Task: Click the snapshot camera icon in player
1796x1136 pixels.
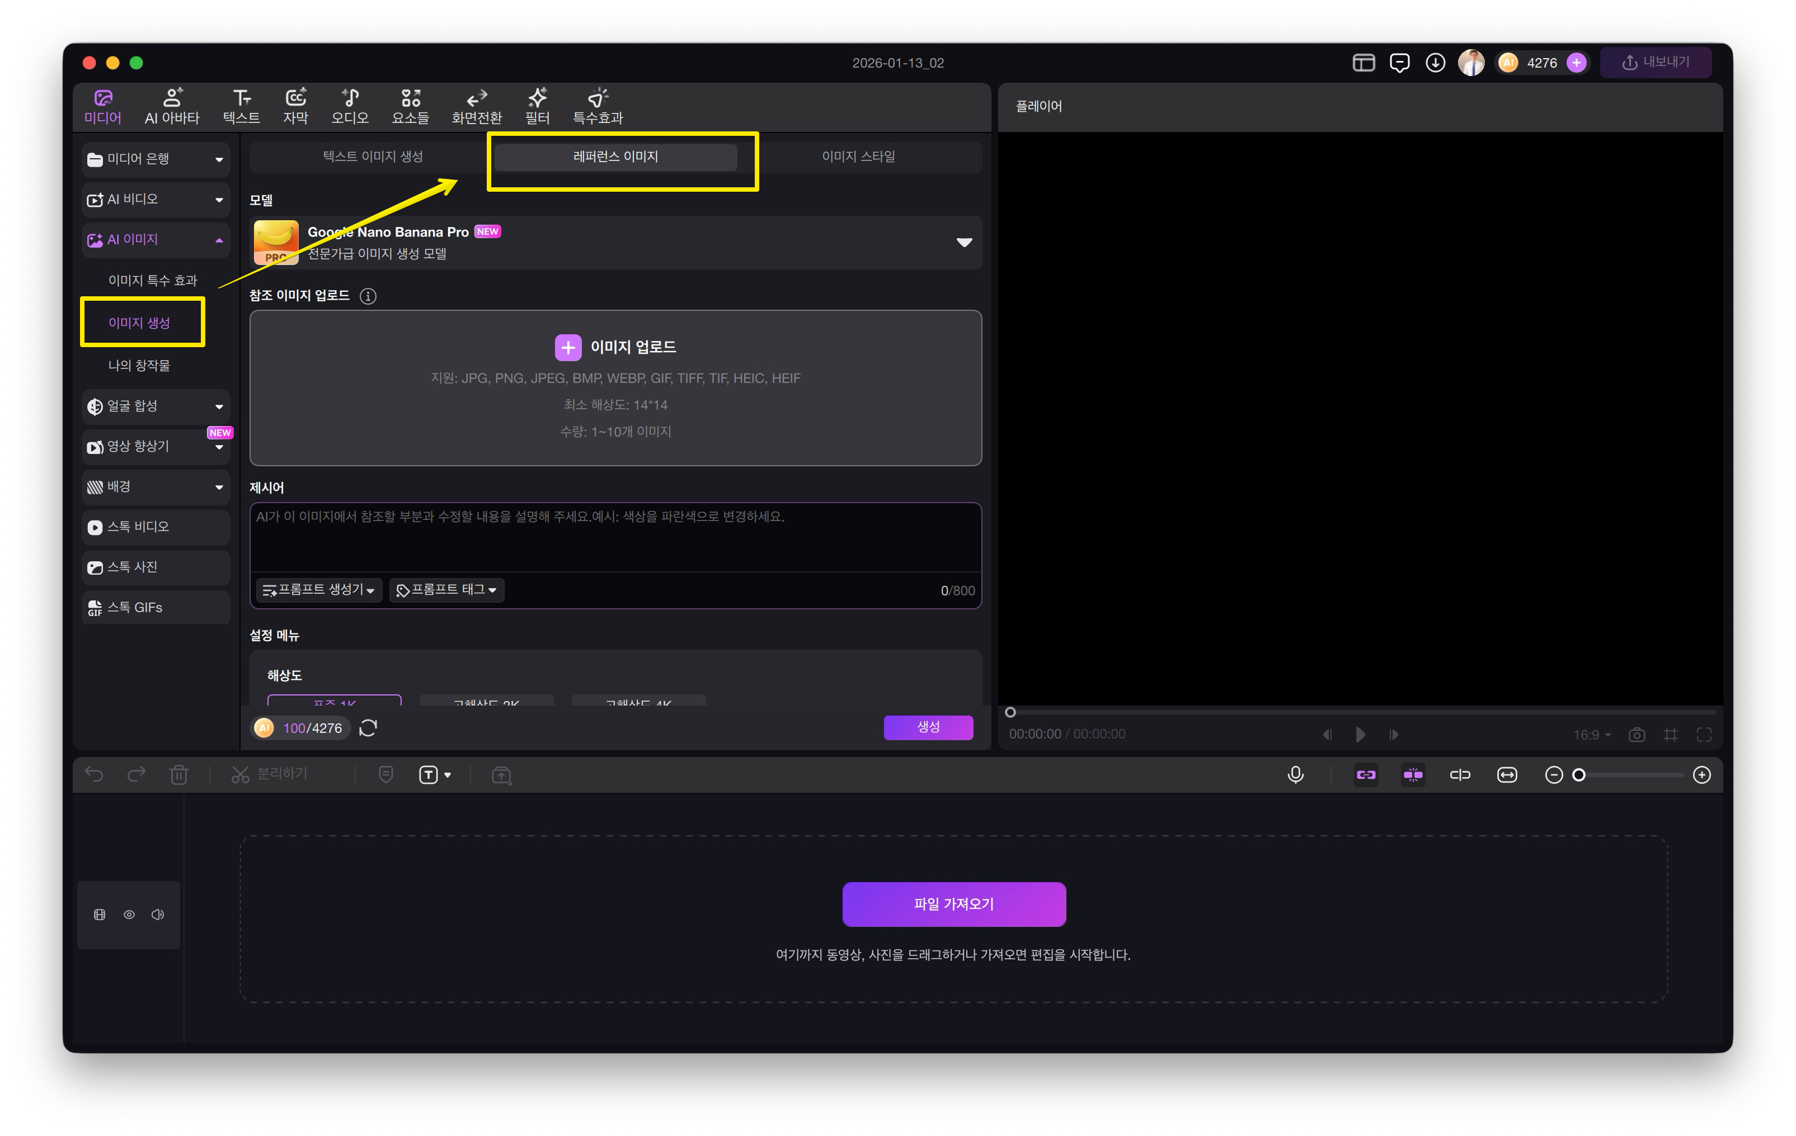Action: click(x=1637, y=734)
